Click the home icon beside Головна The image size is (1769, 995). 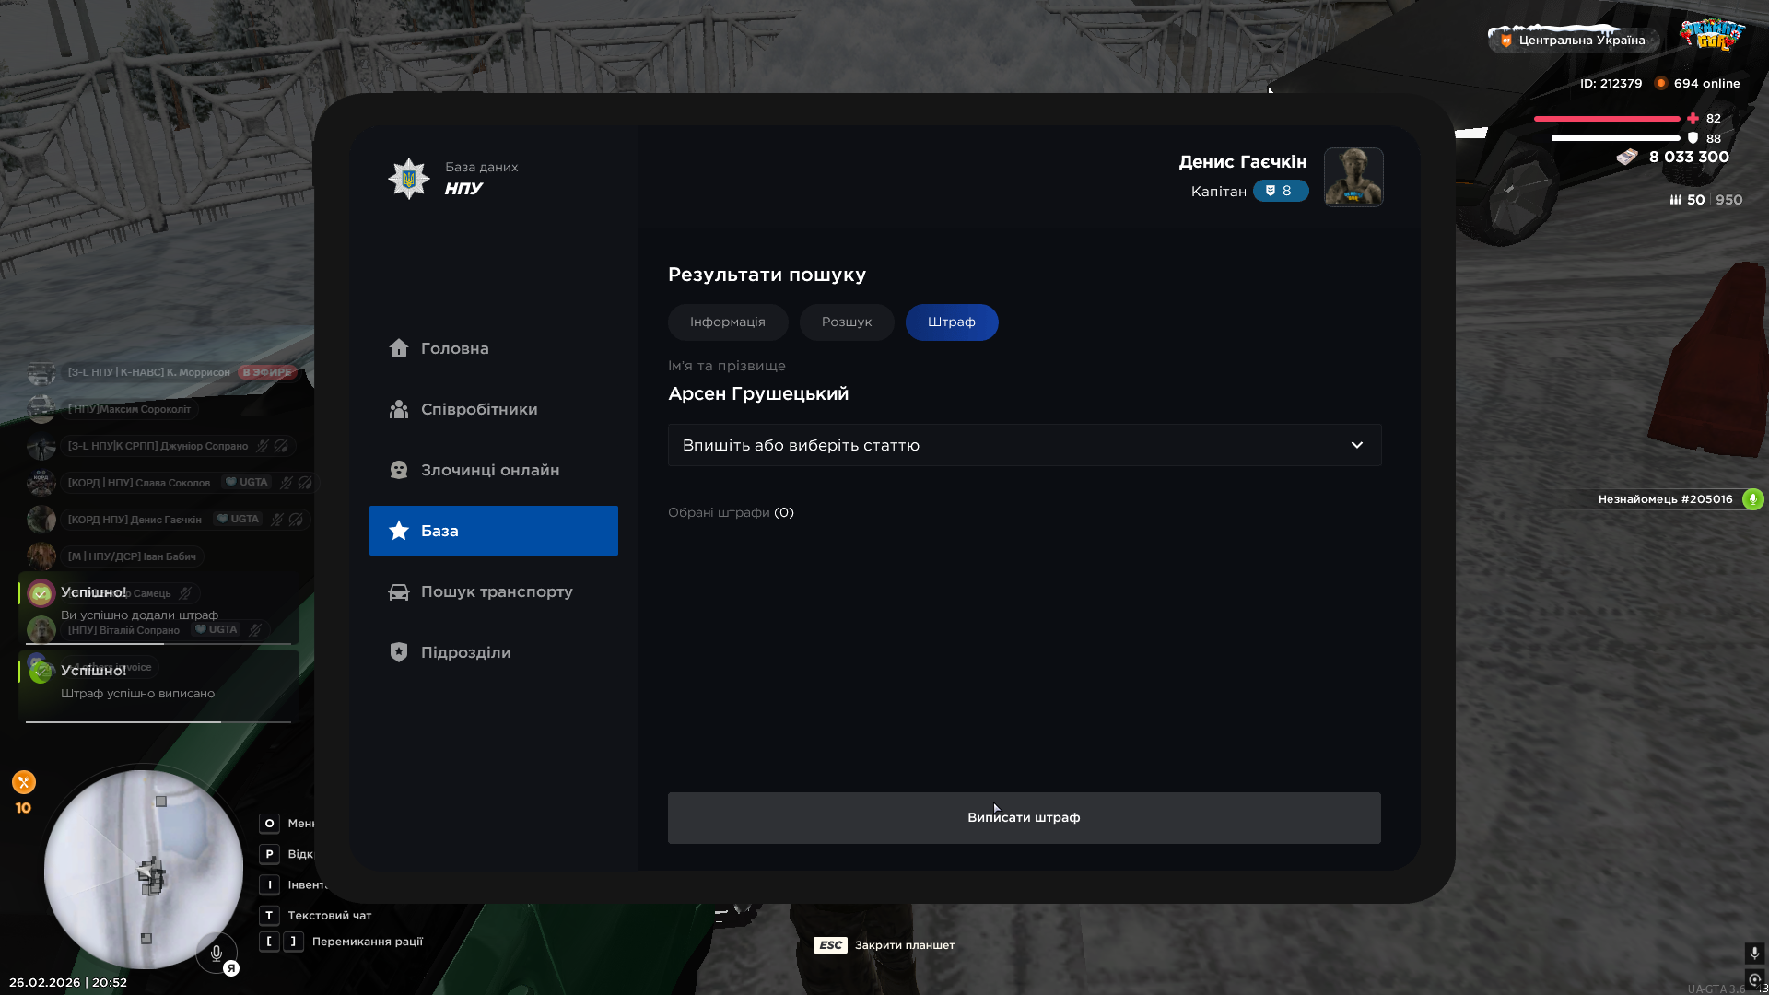coord(398,348)
